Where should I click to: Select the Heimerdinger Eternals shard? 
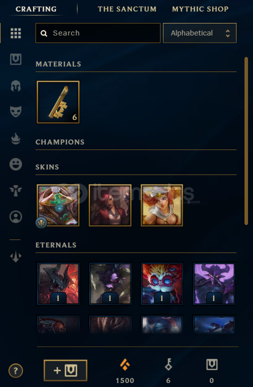[162, 283]
